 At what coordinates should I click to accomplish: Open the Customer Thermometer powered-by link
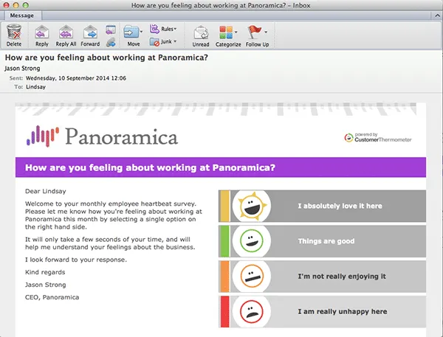click(x=378, y=137)
